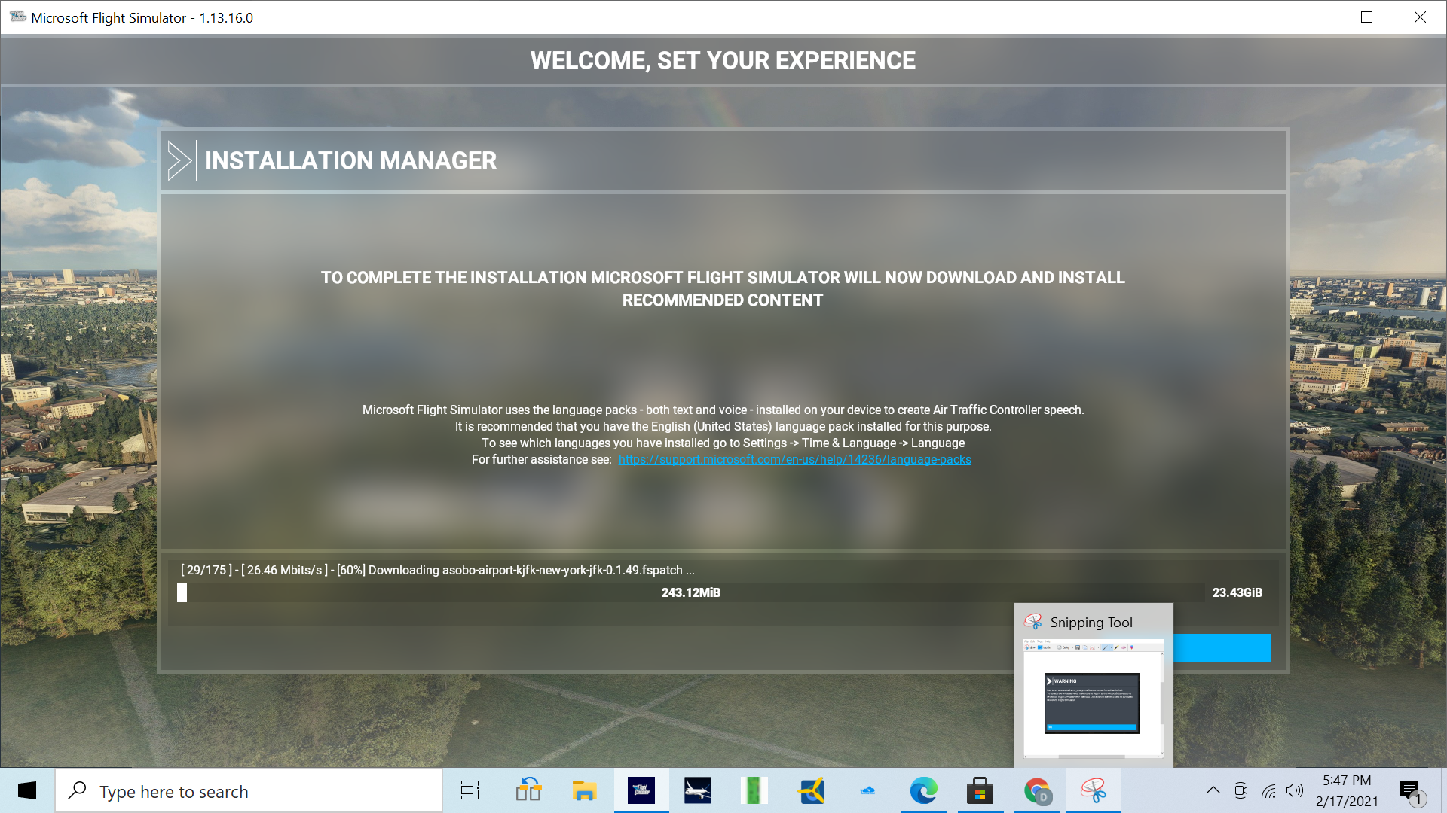Open File Explorer from the taskbar

(585, 791)
